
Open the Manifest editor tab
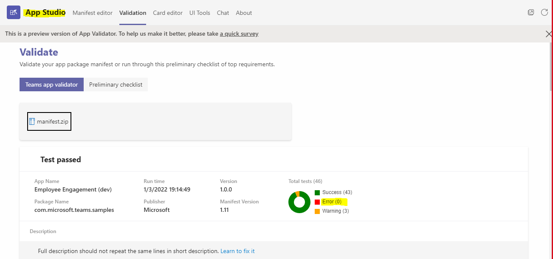pos(93,13)
